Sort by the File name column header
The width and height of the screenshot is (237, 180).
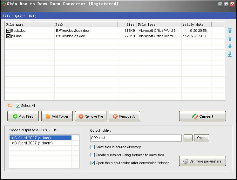click(x=30, y=24)
